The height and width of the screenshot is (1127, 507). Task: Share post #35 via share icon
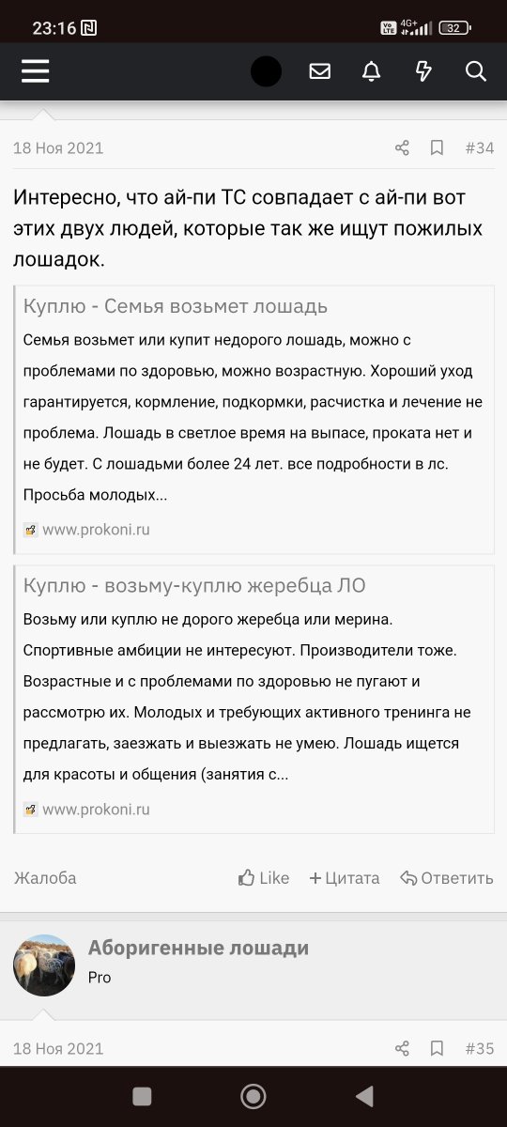pos(402,1048)
